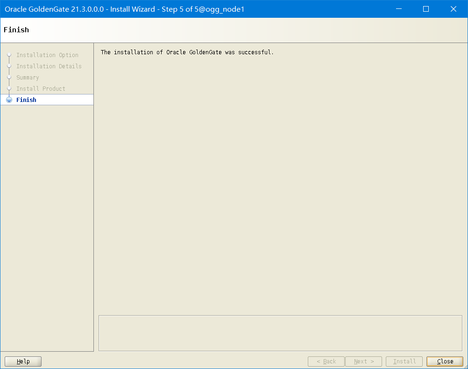Click the greyed-out Back button
This screenshot has width=468, height=369.
326,361
